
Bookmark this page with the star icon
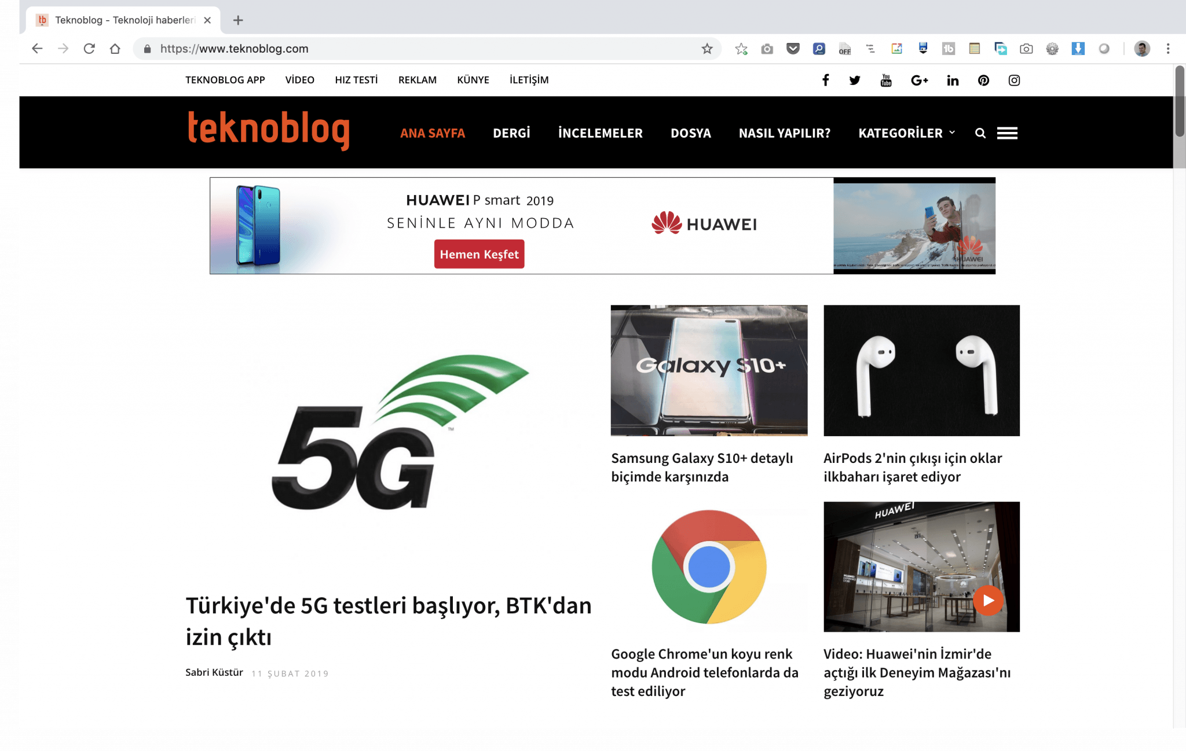tap(707, 49)
